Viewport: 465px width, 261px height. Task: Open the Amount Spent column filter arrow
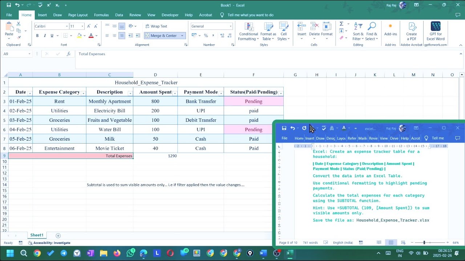175,93
